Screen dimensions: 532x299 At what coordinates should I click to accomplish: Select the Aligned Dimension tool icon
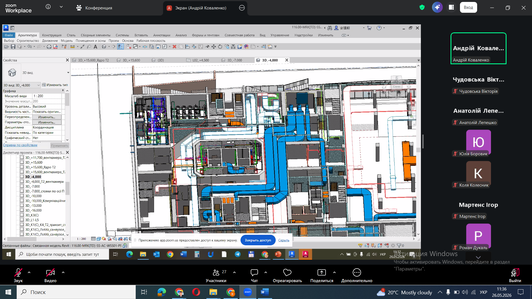pyautogui.click(x=82, y=47)
